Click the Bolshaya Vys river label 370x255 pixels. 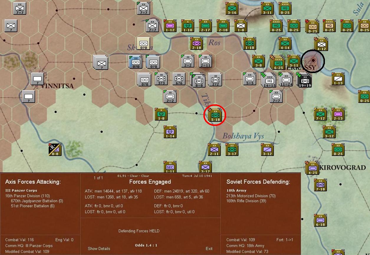click(243, 136)
